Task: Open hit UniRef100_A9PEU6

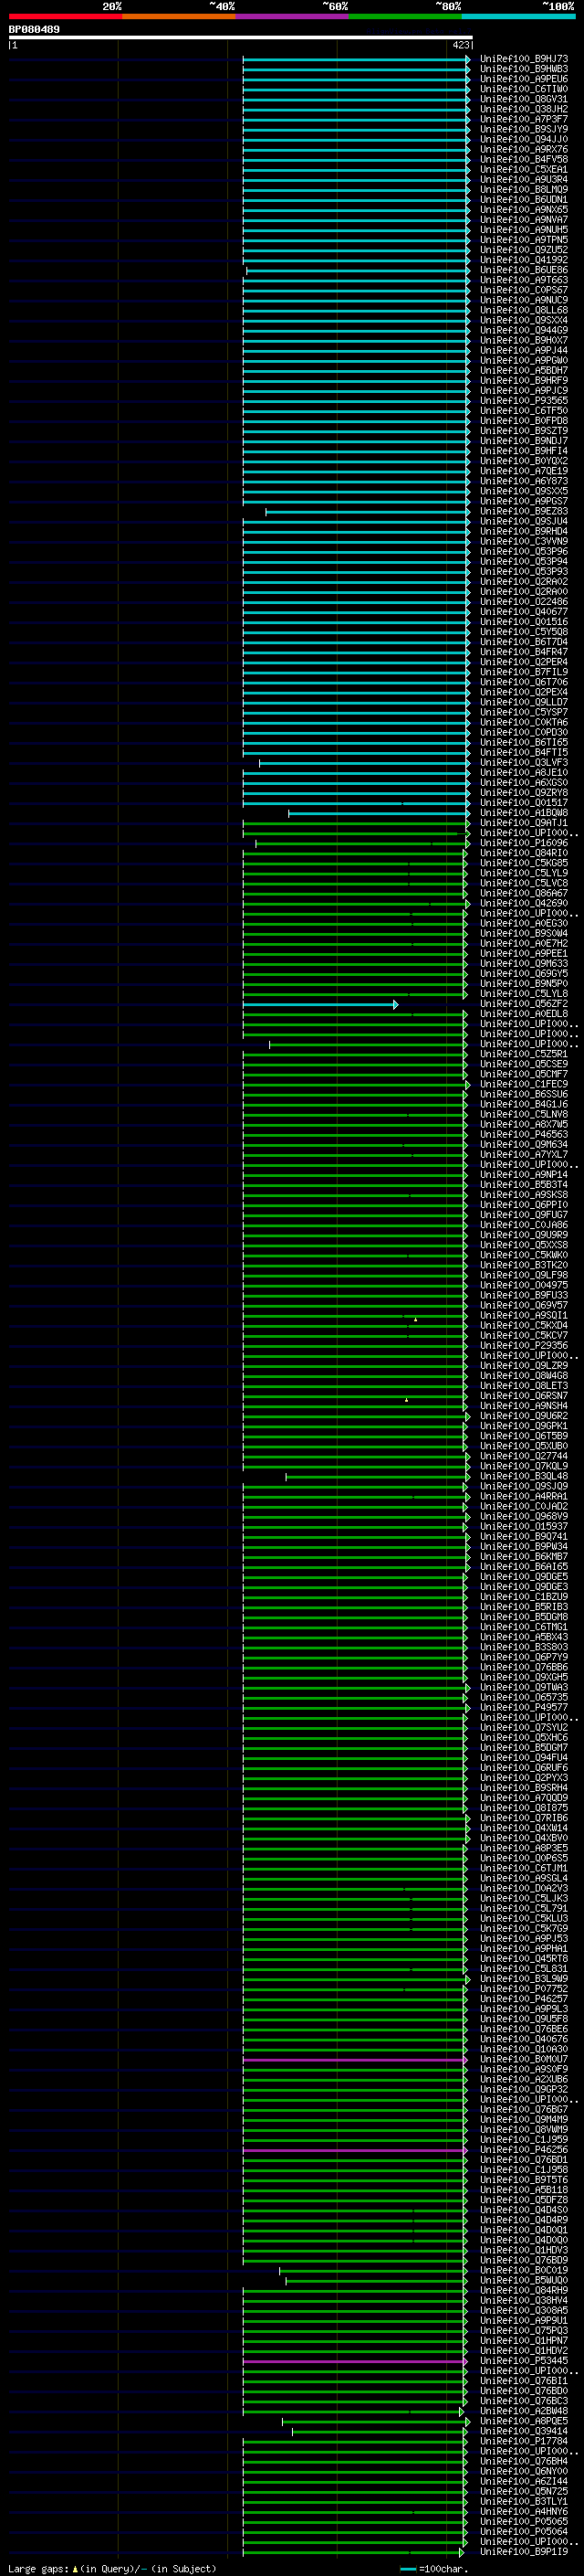Action: click(523, 79)
